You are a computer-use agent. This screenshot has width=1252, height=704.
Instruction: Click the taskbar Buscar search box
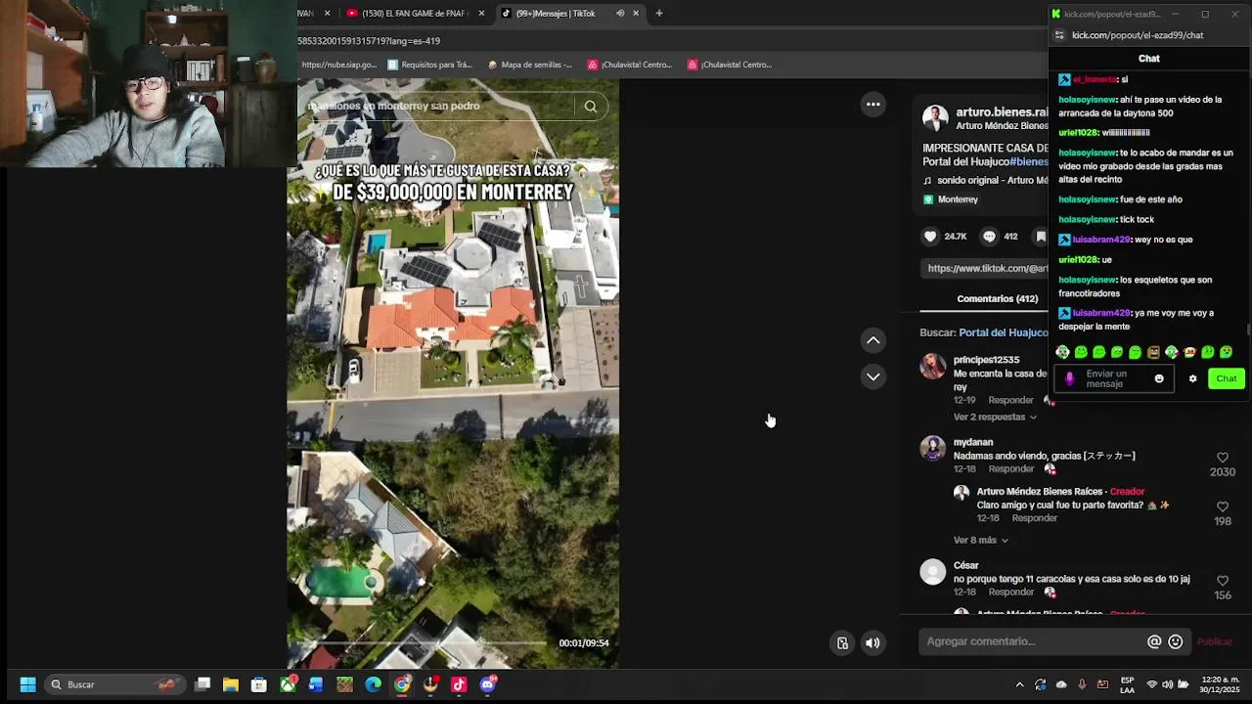click(x=116, y=684)
